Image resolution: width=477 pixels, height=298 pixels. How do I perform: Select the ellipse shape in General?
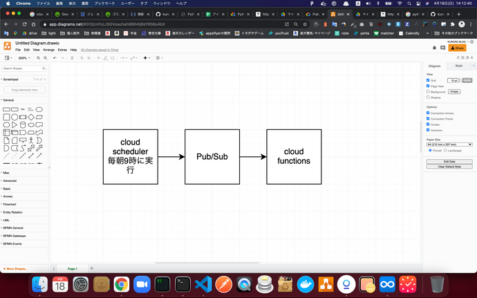[39, 109]
